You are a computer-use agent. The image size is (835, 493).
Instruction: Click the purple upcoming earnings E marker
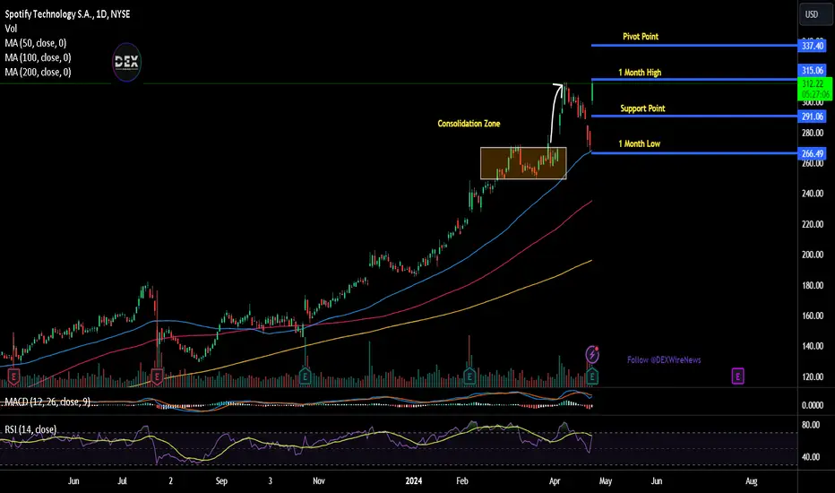737,376
